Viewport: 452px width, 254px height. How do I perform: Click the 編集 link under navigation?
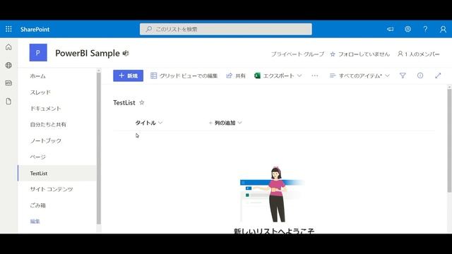35,221
